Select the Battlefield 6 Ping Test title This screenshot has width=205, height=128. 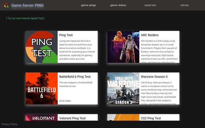pyautogui.click(x=75, y=77)
